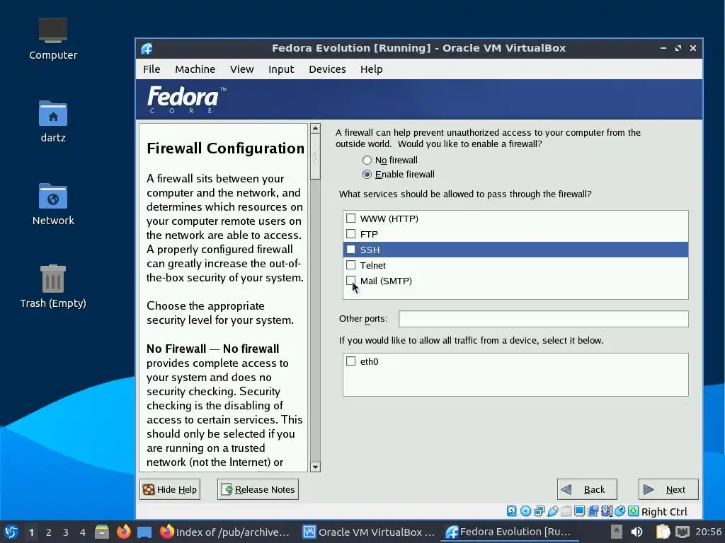Switch to the Fedora Evolution taskbar window
The width and height of the screenshot is (725, 543).
508,532
